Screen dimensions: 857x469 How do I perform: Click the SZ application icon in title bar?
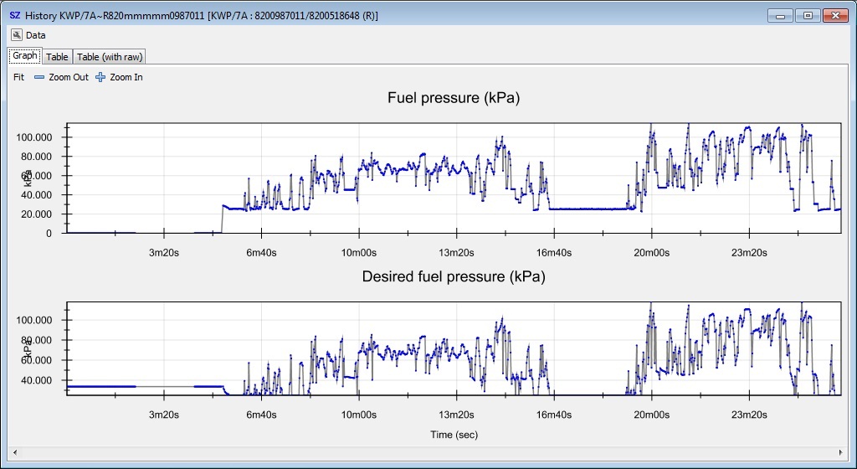pos(15,15)
